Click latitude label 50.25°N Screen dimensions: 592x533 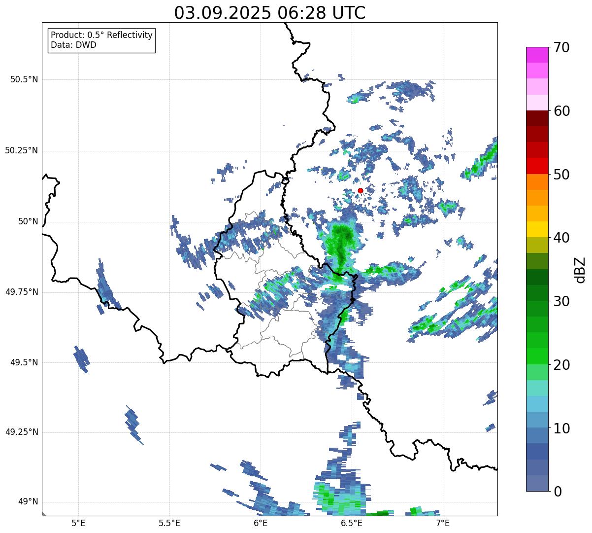coord(21,150)
